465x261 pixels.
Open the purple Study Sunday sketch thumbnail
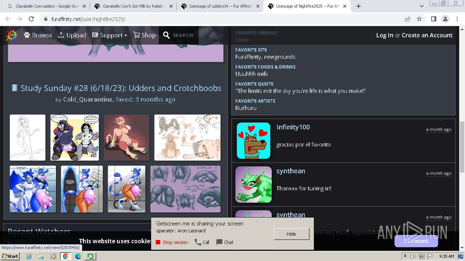pyautogui.click(x=185, y=189)
